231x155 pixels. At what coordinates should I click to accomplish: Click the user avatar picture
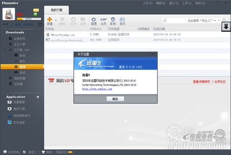click(x=9, y=14)
